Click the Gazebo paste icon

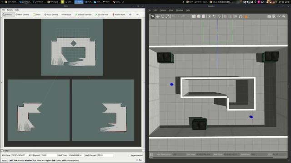click(x=230, y=16)
